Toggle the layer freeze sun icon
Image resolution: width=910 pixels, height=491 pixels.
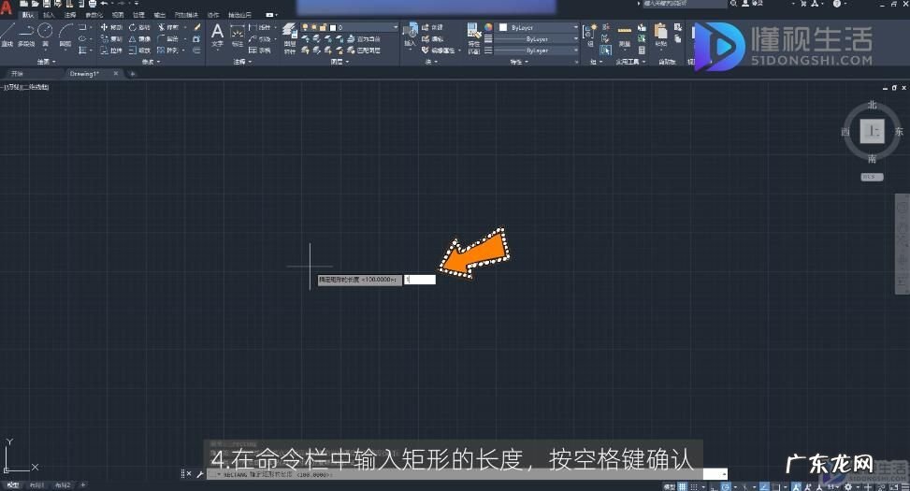(x=314, y=27)
